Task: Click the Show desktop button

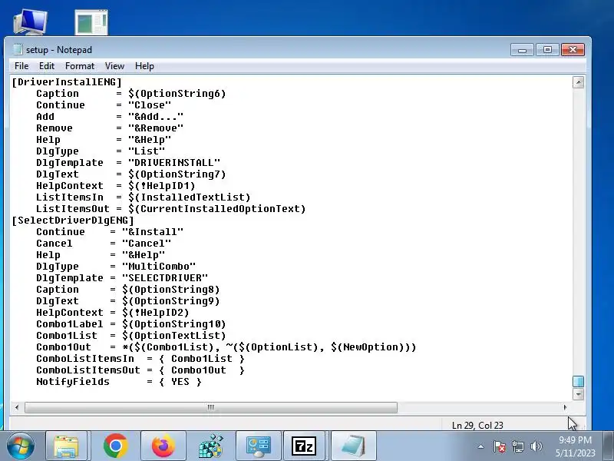Action: click(x=609, y=446)
